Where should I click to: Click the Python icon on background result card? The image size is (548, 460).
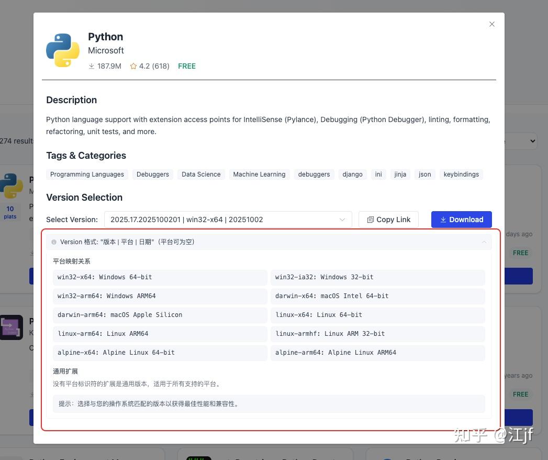coord(12,186)
